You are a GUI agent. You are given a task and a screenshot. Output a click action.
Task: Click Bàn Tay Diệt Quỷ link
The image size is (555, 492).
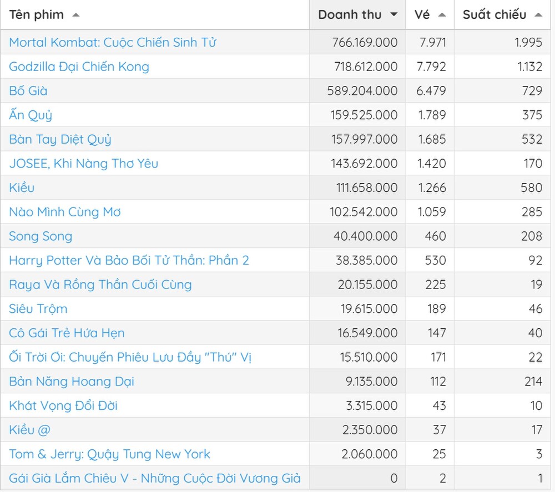(x=60, y=139)
